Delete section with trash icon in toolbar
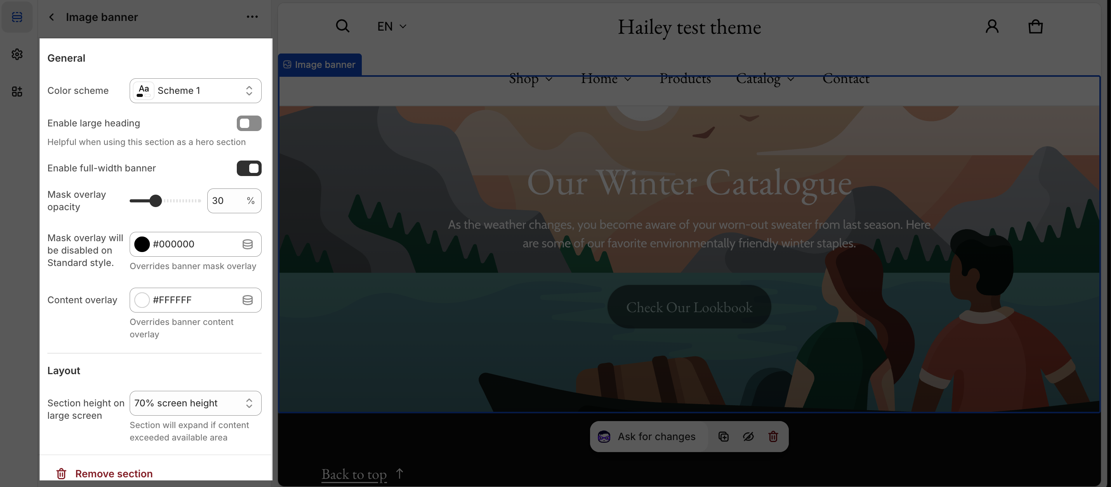 click(x=773, y=437)
